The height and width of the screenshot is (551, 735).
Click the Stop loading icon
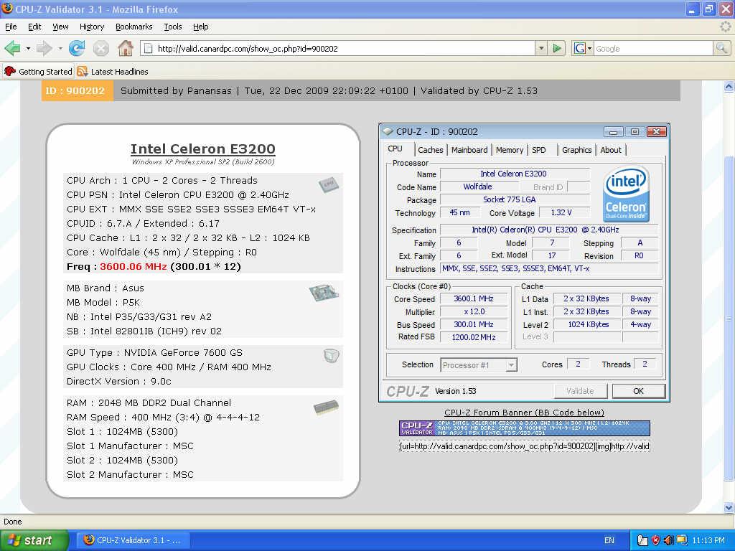(x=100, y=48)
